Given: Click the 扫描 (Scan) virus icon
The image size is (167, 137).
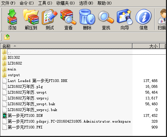Looking at the screenshot, I should click(x=162, y=19).
